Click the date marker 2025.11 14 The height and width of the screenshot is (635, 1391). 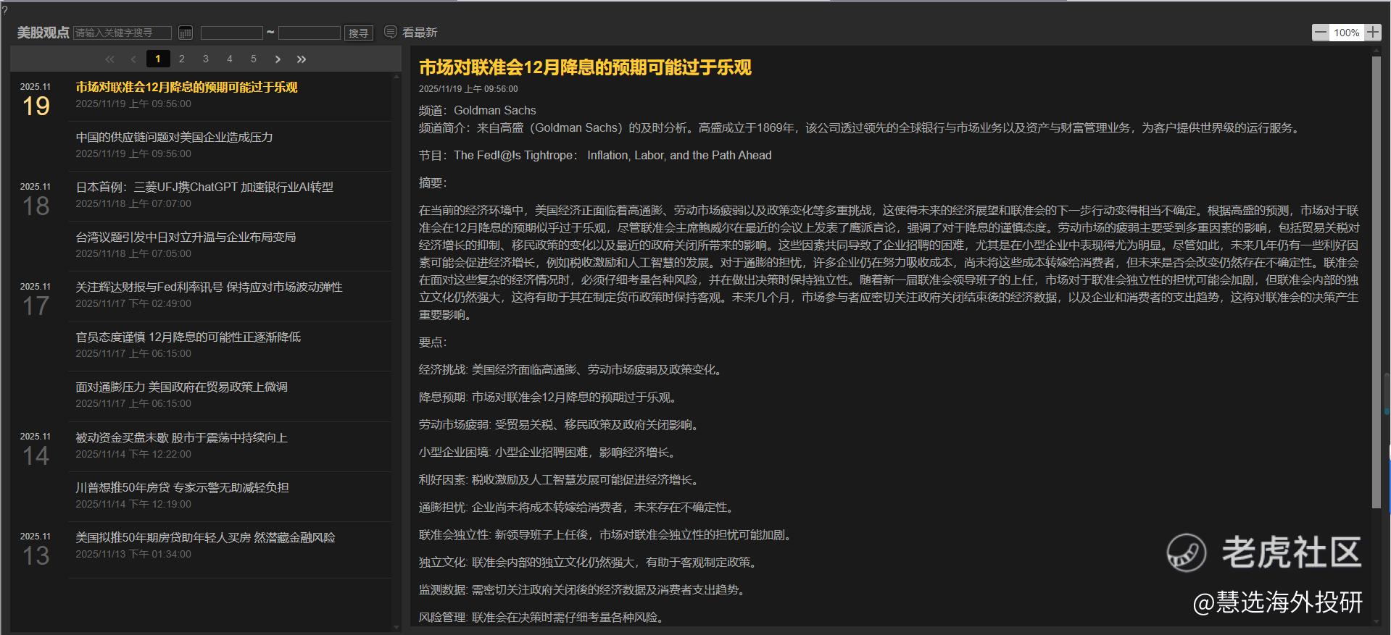click(36, 450)
